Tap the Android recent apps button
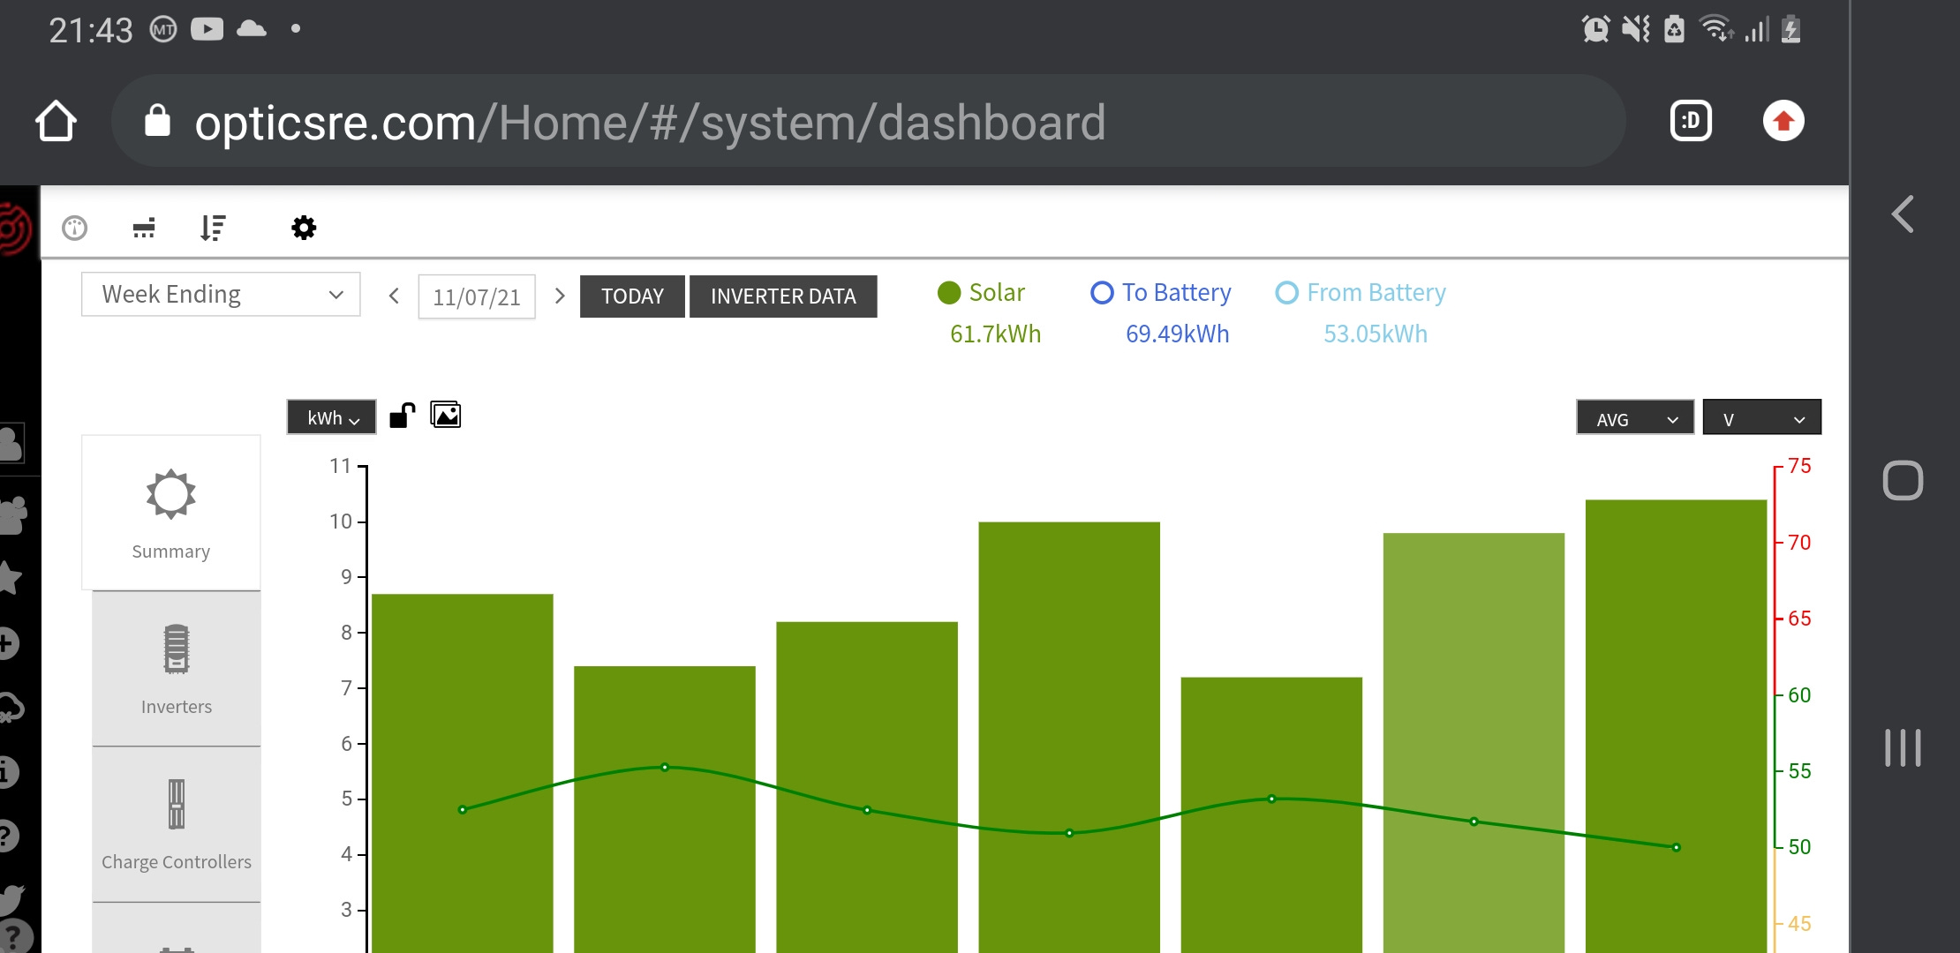The width and height of the screenshot is (1960, 953). click(x=1903, y=747)
